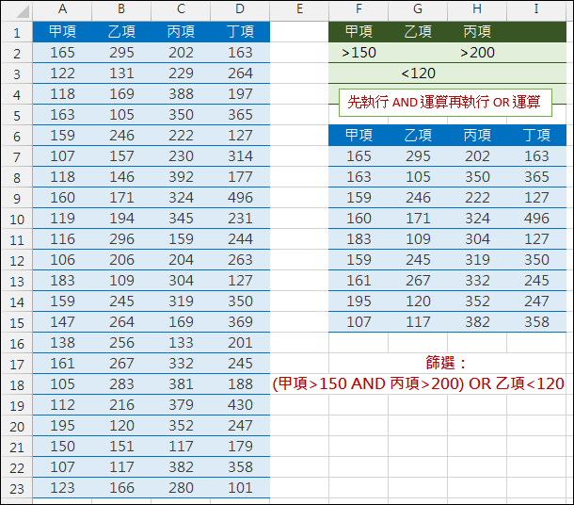574x505 pixels.
Task: Click cell A12 value 106
Action: pos(62,260)
